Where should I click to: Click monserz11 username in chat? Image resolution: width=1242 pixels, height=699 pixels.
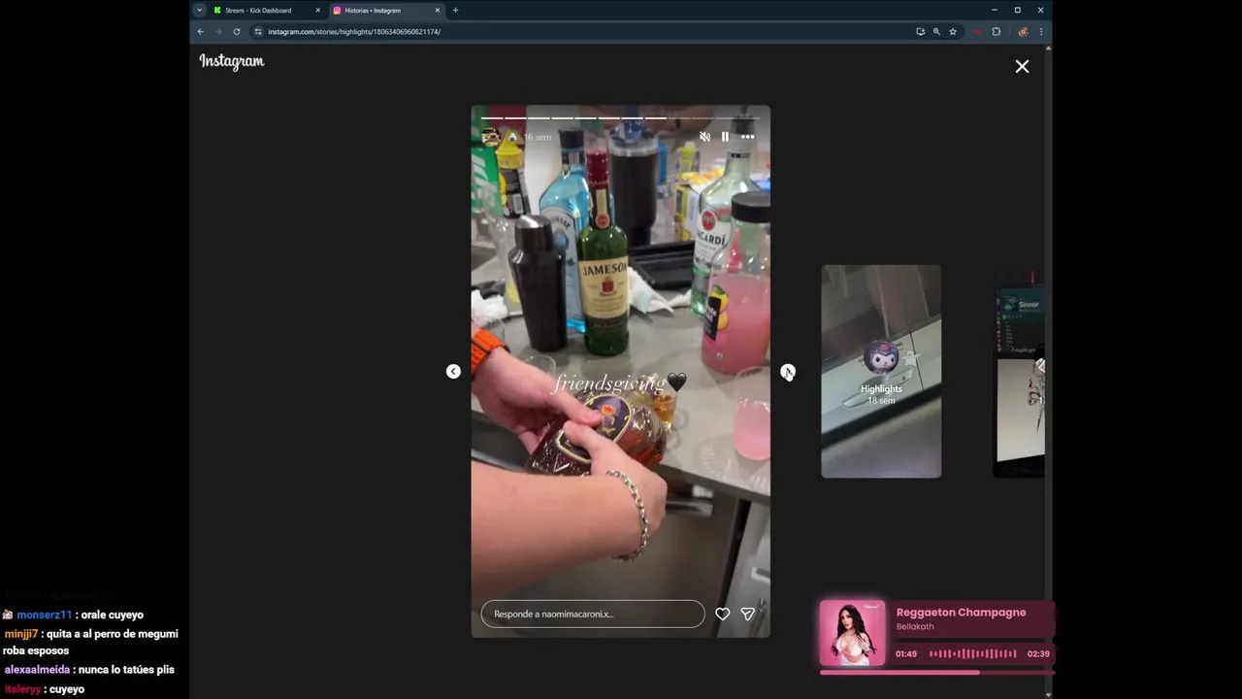point(45,615)
